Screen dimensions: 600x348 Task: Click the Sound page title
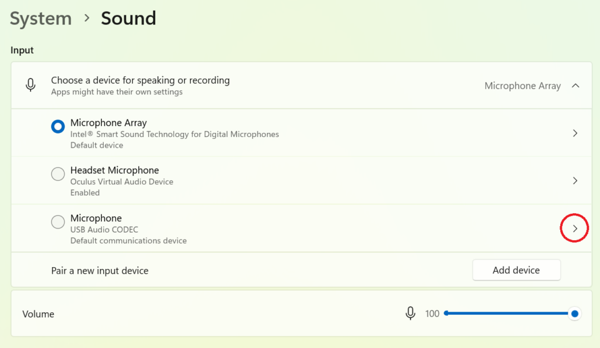click(128, 18)
